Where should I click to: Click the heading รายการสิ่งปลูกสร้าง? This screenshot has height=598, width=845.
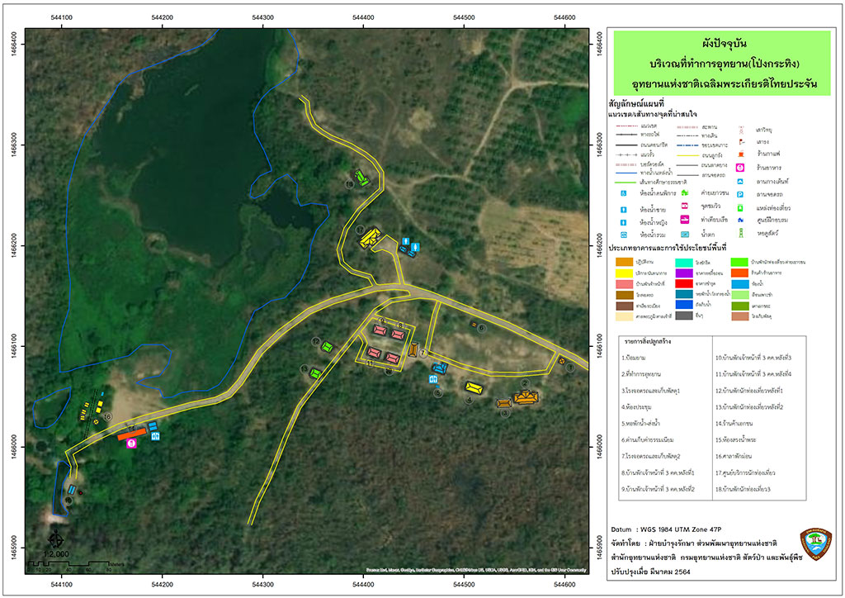click(648, 342)
